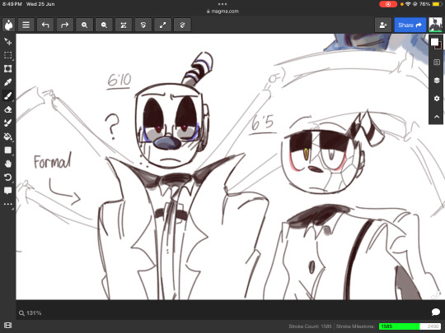Zoom out with the minus magnifier
Image resolution: width=445 pixels, height=333 pixels.
(x=104, y=25)
